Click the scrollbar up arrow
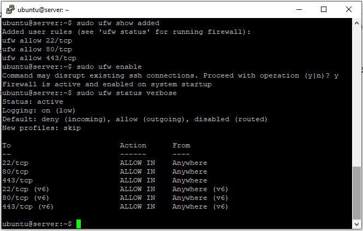 click(356, 23)
